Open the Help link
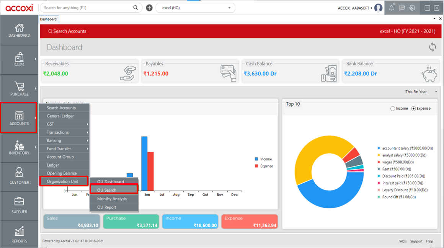Image resolution: width=444 pixels, height=248 pixels. point(429,241)
